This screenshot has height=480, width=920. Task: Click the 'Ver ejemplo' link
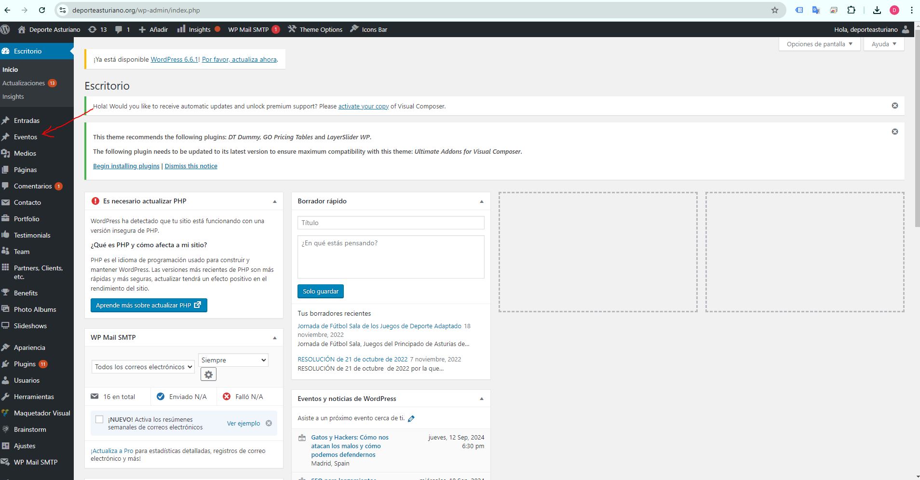tap(244, 423)
